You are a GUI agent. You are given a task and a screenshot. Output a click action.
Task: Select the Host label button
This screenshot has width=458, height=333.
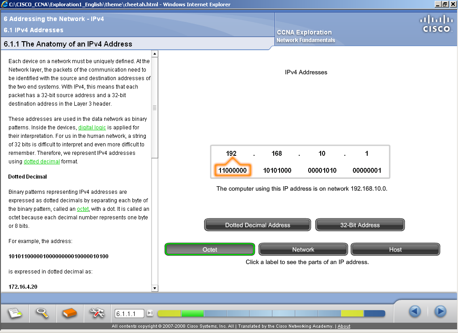point(395,249)
